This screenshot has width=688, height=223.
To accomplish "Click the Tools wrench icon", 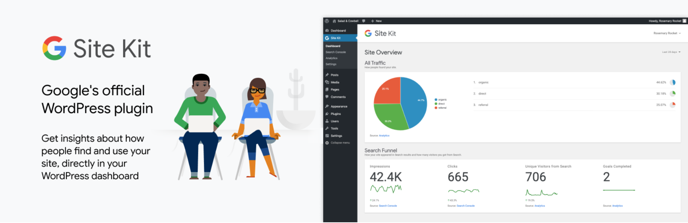I will pos(327,128).
